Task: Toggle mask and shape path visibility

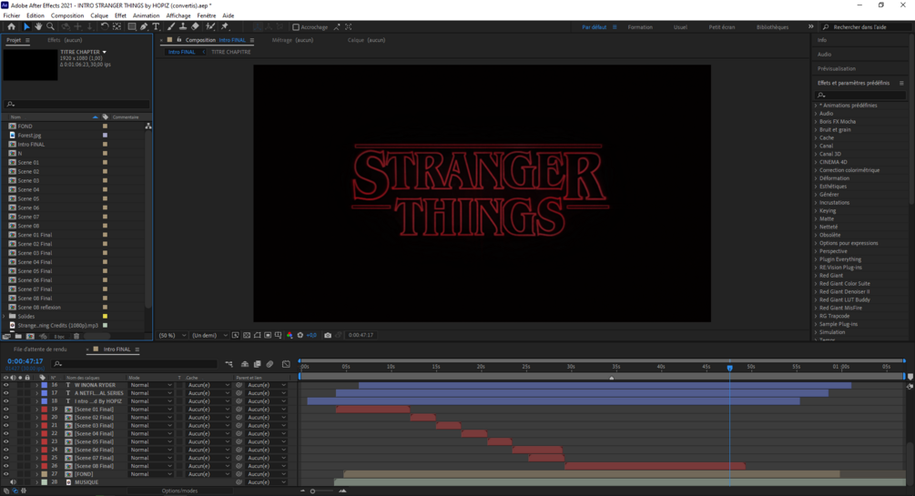Action: click(258, 335)
